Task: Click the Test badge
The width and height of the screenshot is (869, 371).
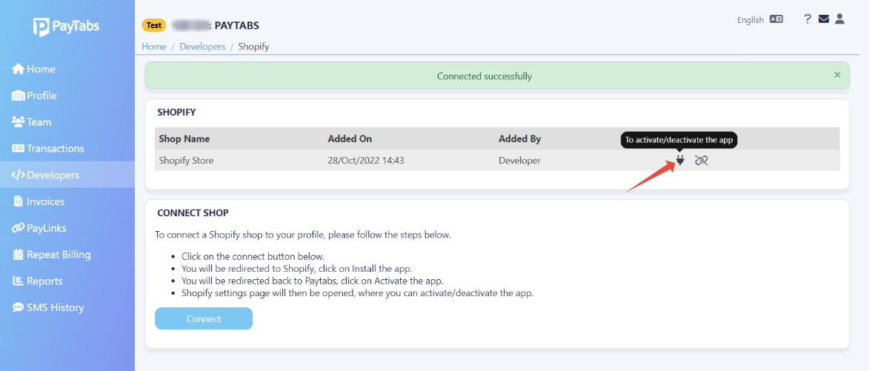Action: point(154,25)
